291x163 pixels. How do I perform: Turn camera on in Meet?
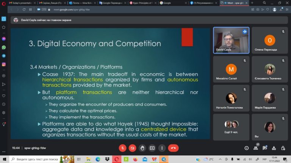pos(132,148)
